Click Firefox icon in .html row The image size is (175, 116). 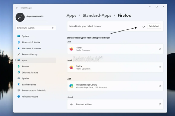point(71,67)
